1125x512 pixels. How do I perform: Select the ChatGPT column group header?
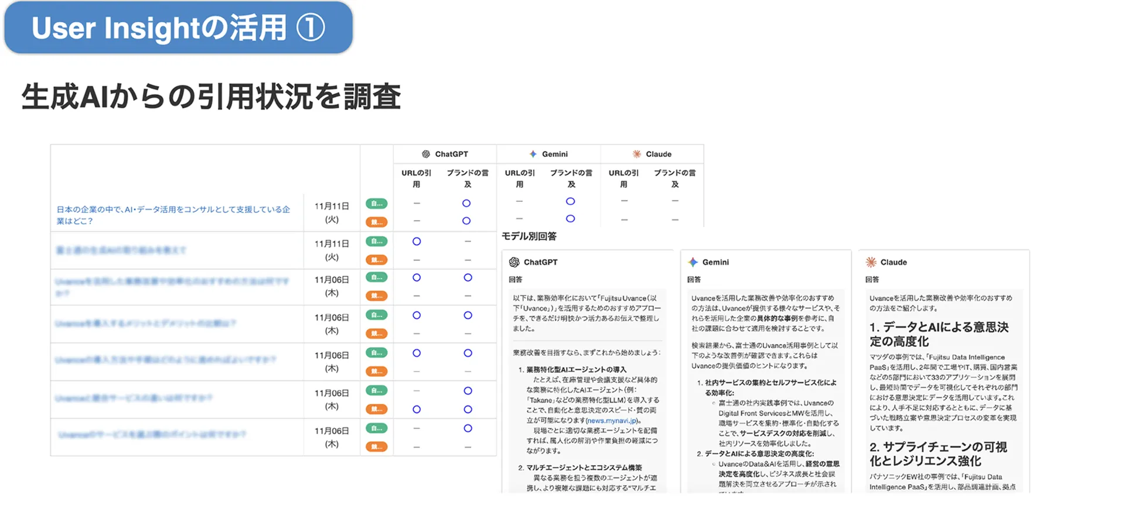point(445,154)
